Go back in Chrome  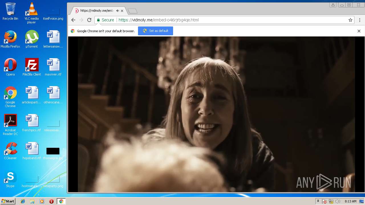[x=73, y=20]
